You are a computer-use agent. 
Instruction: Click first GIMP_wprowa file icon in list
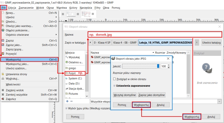click(92, 57)
